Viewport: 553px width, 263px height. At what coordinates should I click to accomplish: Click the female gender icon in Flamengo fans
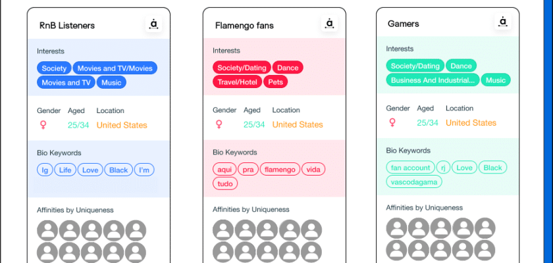219,124
